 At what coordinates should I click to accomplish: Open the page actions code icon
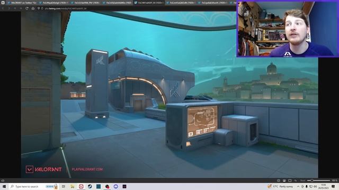pos(296,180)
